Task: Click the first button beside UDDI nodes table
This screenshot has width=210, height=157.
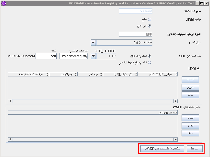Action: tap(190, 80)
